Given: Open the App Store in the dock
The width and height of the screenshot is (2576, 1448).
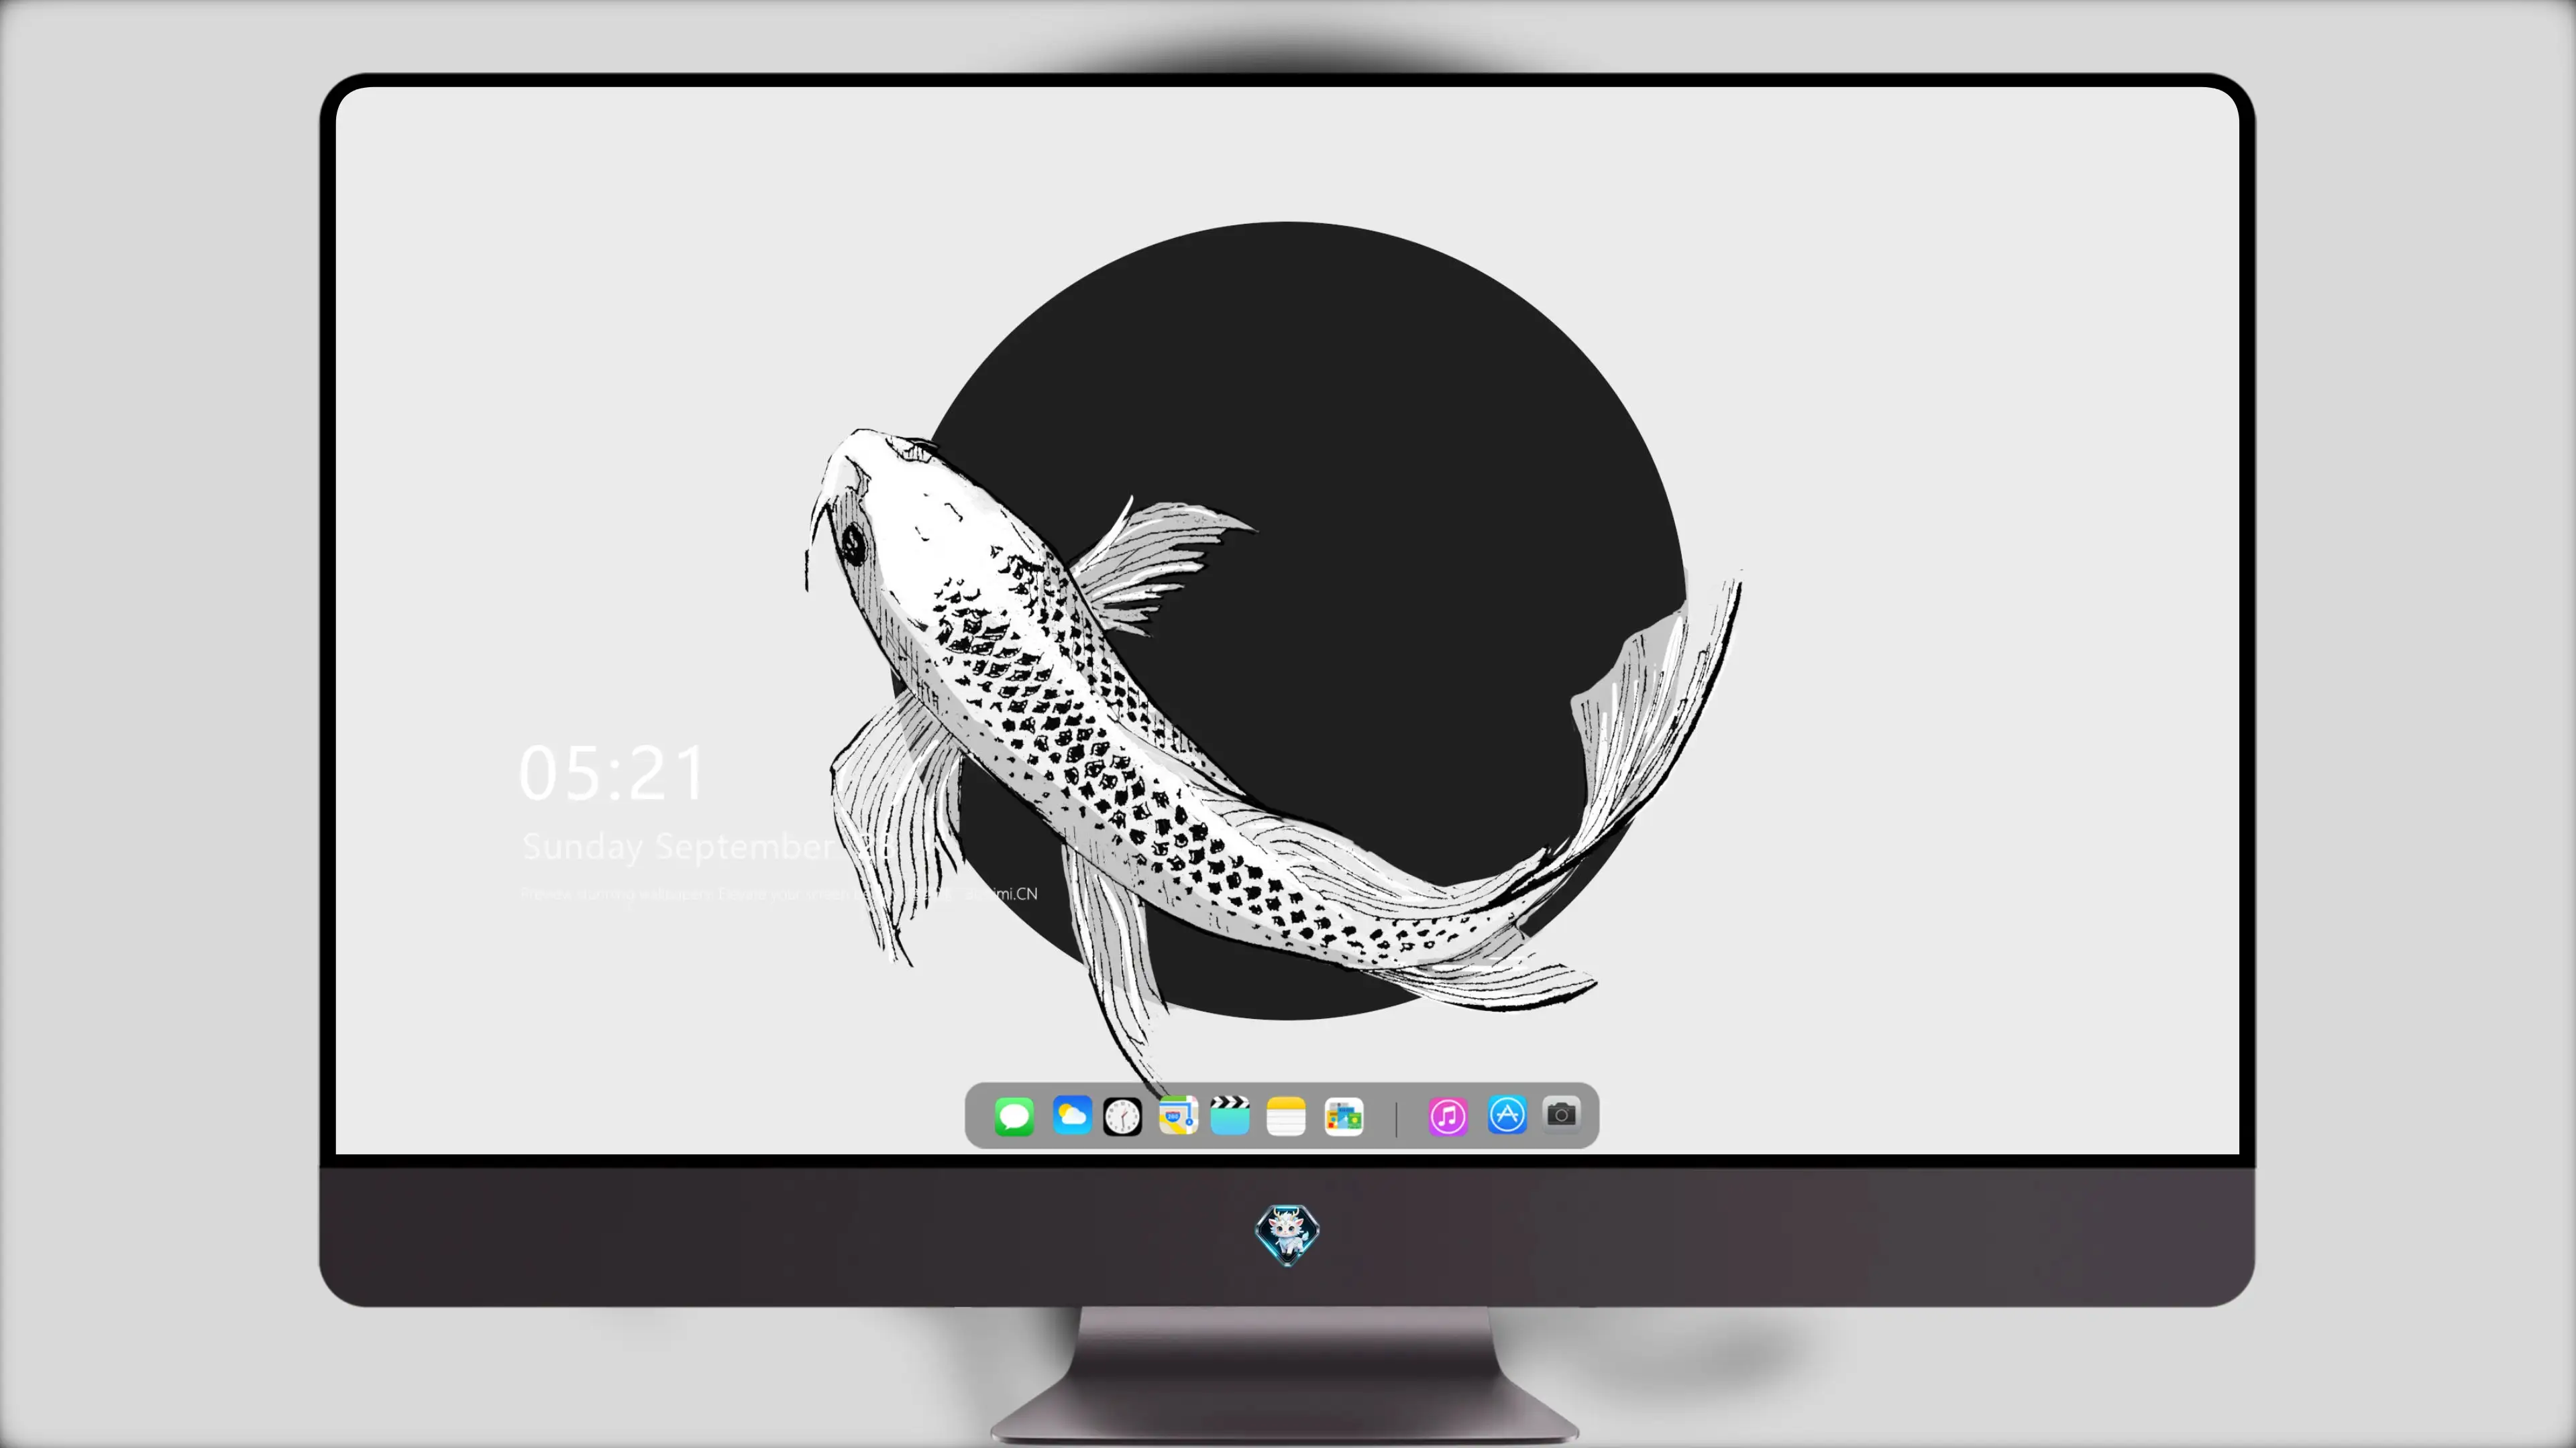Looking at the screenshot, I should click(1507, 1115).
